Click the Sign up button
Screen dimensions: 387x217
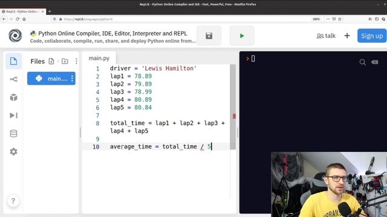372,36
